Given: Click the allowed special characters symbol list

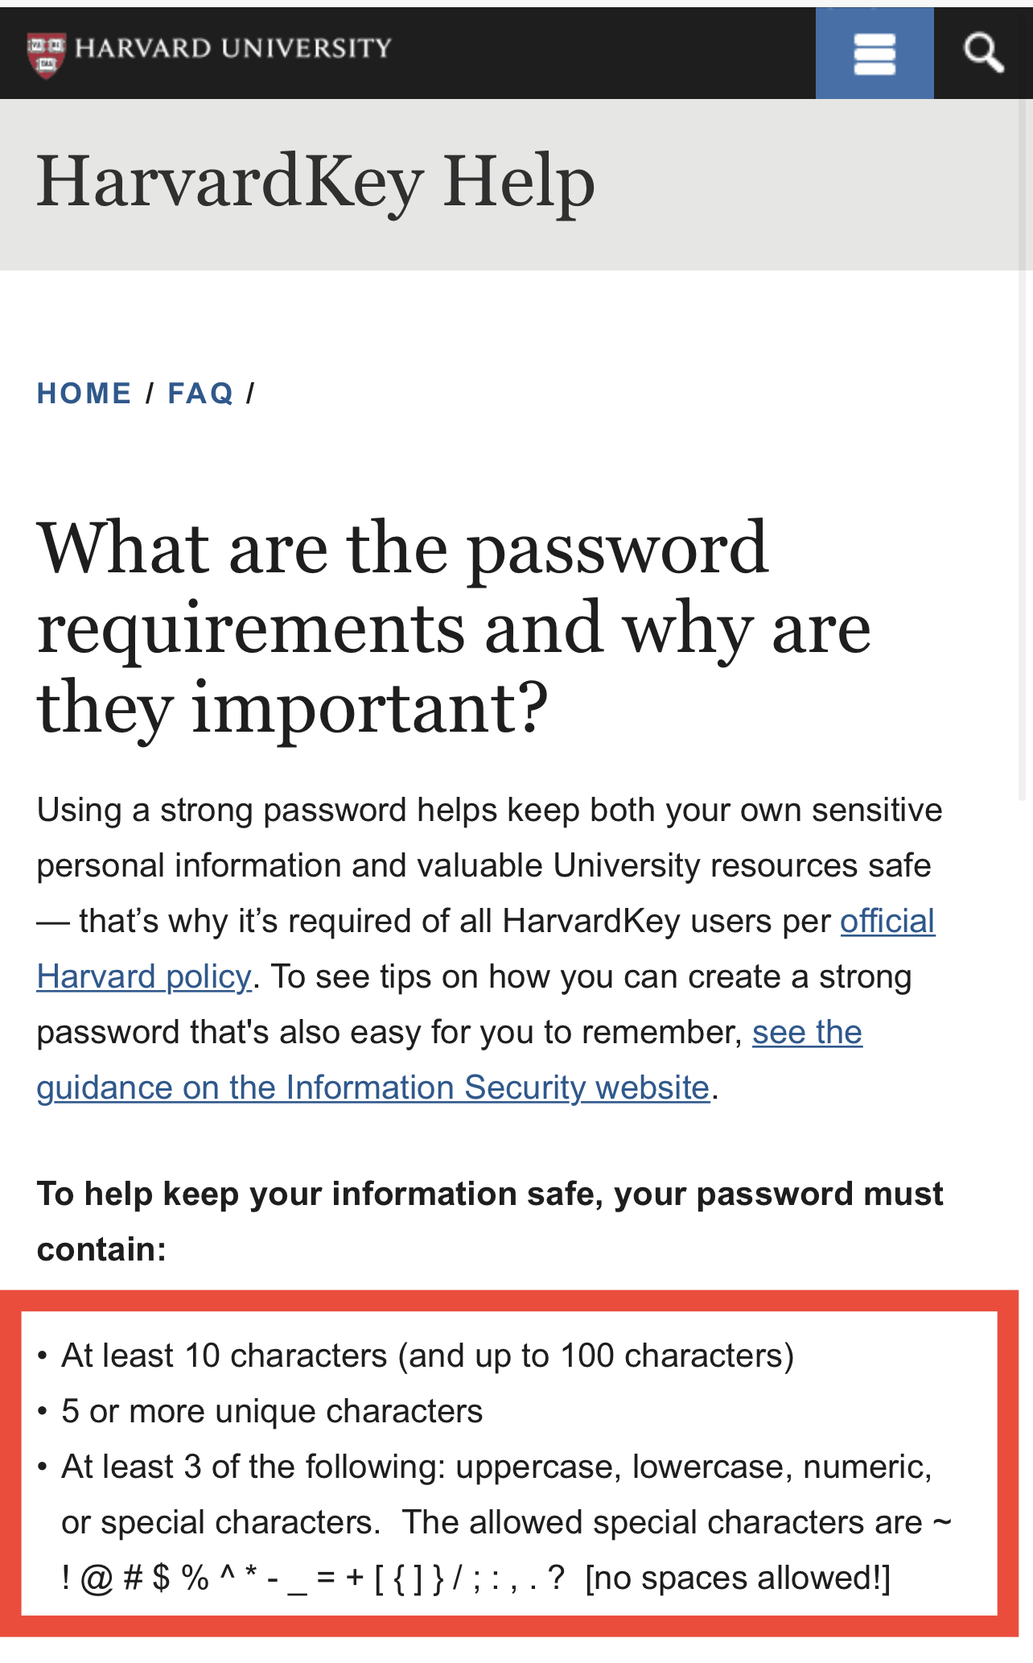Looking at the screenshot, I should click(314, 1578).
